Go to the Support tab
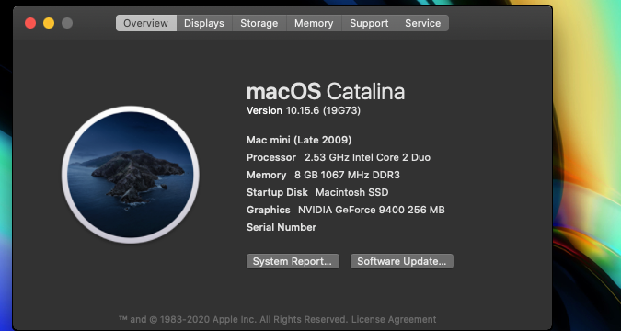The image size is (621, 331). click(369, 23)
